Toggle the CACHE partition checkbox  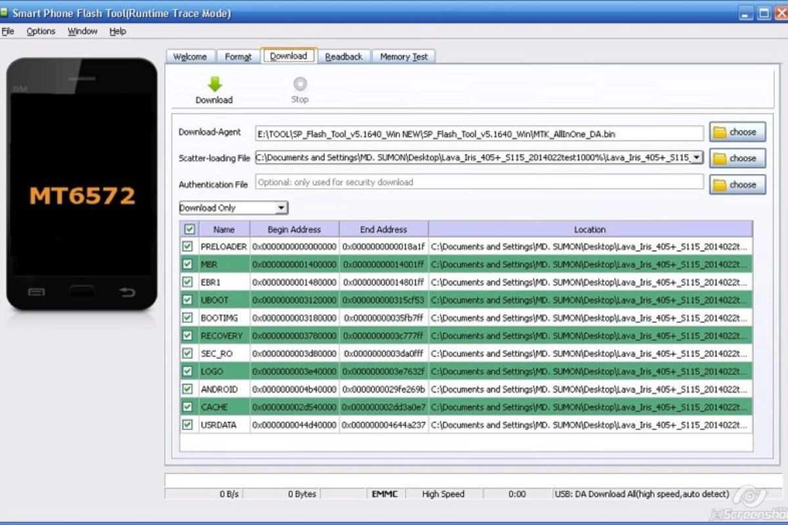tap(187, 407)
